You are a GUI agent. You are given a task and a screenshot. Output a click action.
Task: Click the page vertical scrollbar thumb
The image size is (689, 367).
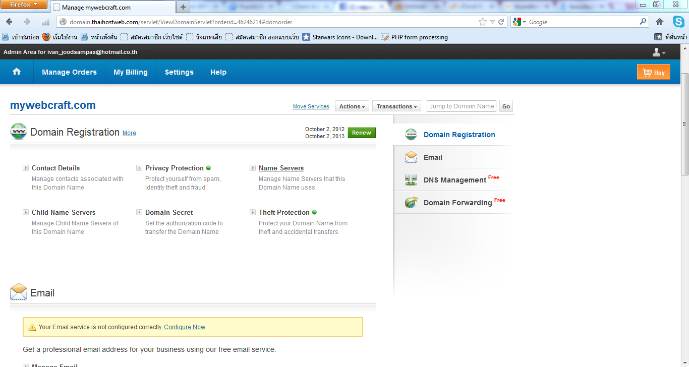click(x=684, y=124)
